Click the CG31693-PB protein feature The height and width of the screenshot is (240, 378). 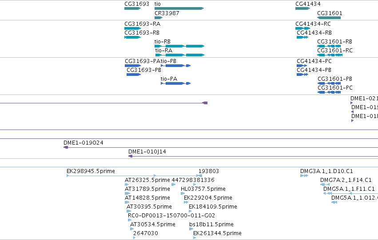click(x=134, y=75)
